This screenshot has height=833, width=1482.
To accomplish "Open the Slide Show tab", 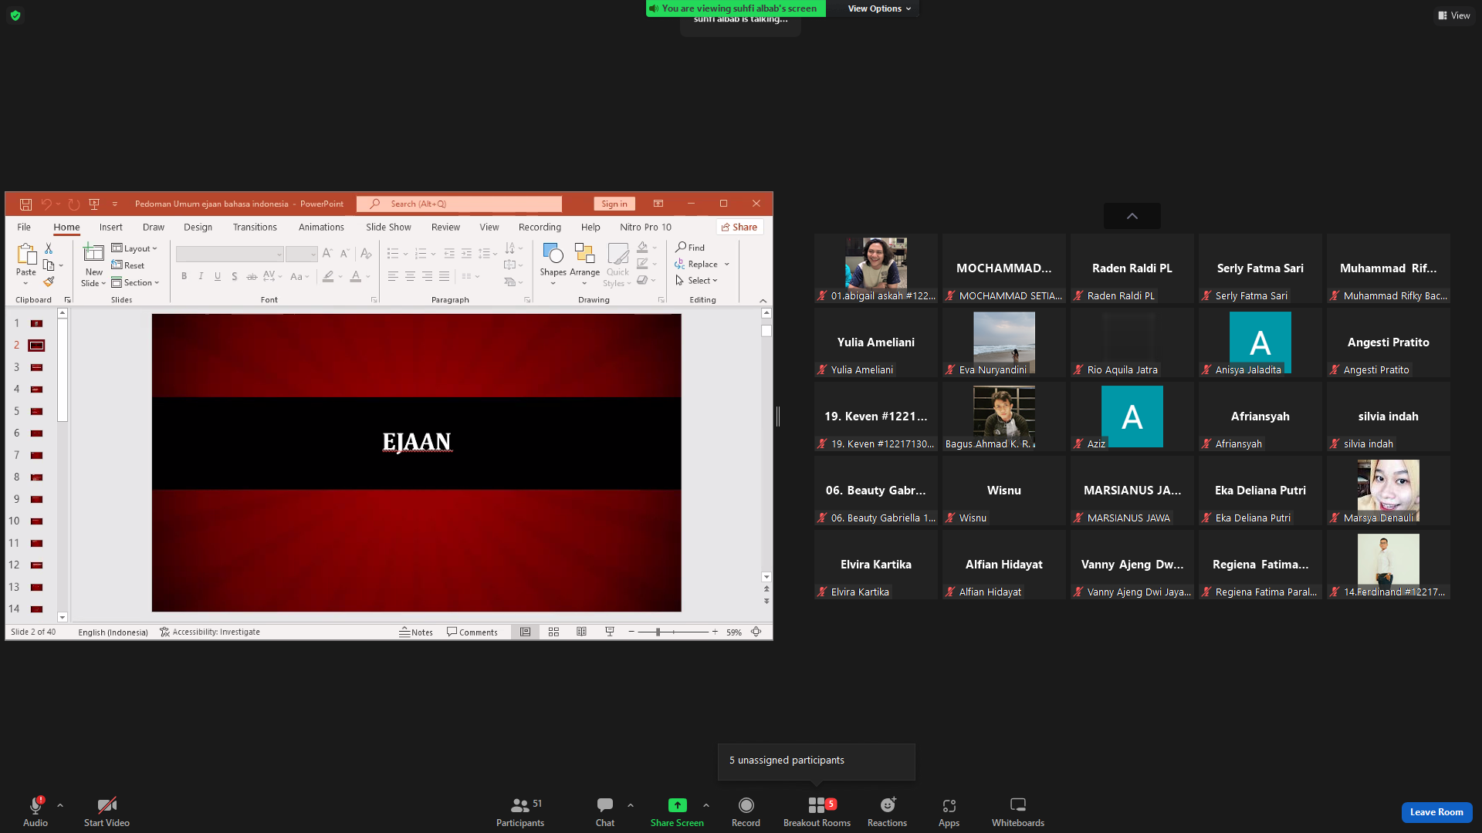I will (x=388, y=228).
